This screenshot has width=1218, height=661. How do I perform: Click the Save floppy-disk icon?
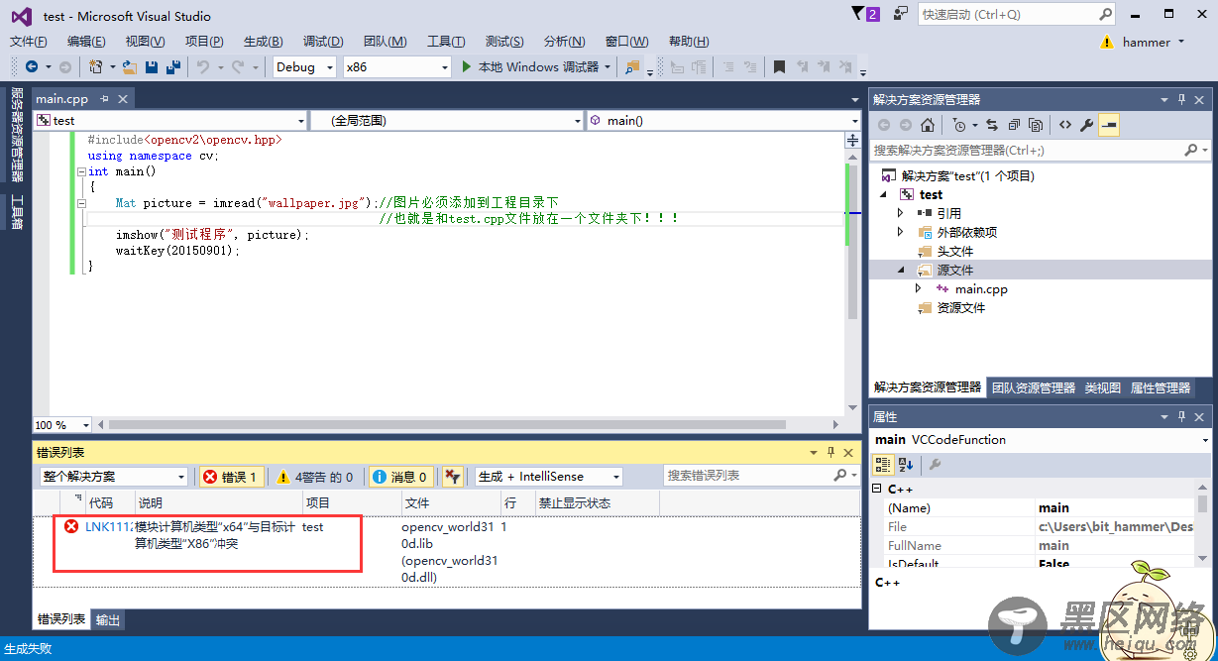(152, 66)
